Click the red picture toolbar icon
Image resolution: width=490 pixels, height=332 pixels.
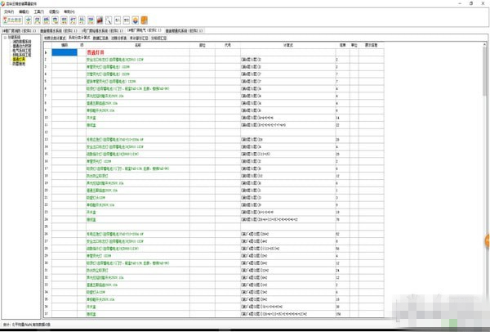[100, 20]
